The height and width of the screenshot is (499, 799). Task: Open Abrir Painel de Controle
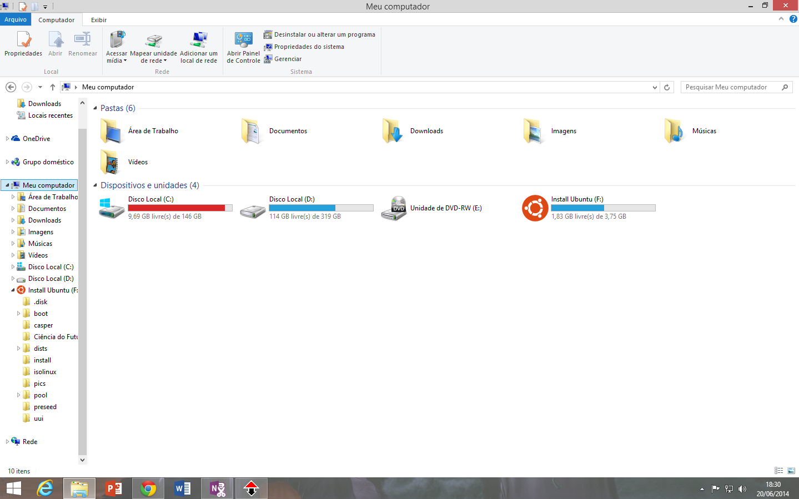pyautogui.click(x=243, y=47)
